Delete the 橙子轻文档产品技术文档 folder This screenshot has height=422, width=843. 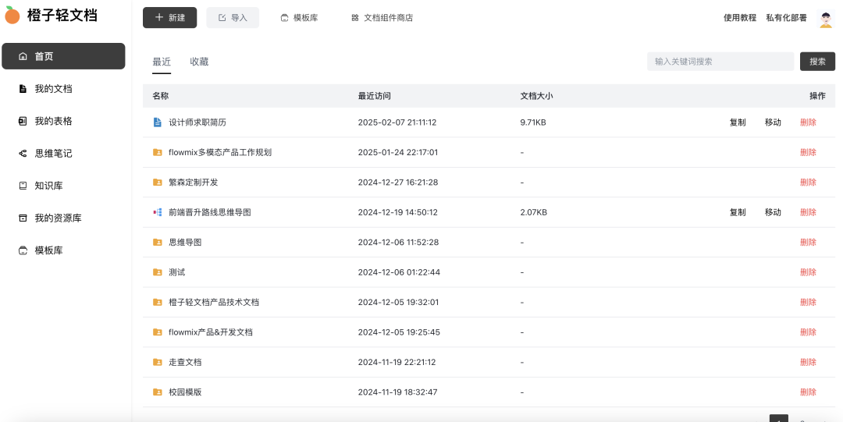point(808,302)
